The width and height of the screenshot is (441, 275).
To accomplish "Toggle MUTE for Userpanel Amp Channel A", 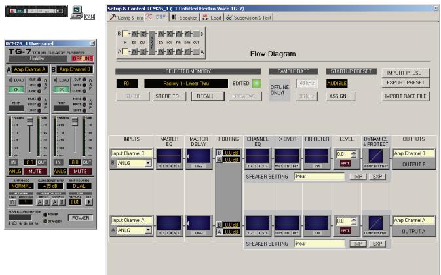I will tap(35, 171).
